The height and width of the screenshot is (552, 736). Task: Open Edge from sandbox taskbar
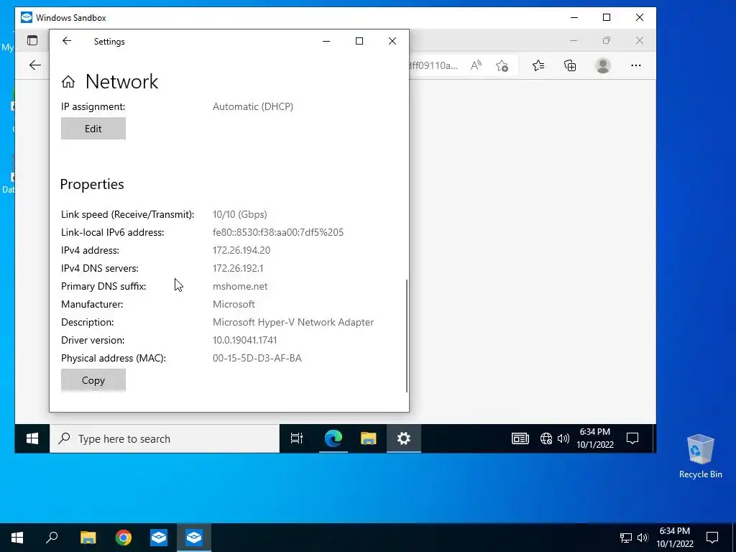coord(333,438)
